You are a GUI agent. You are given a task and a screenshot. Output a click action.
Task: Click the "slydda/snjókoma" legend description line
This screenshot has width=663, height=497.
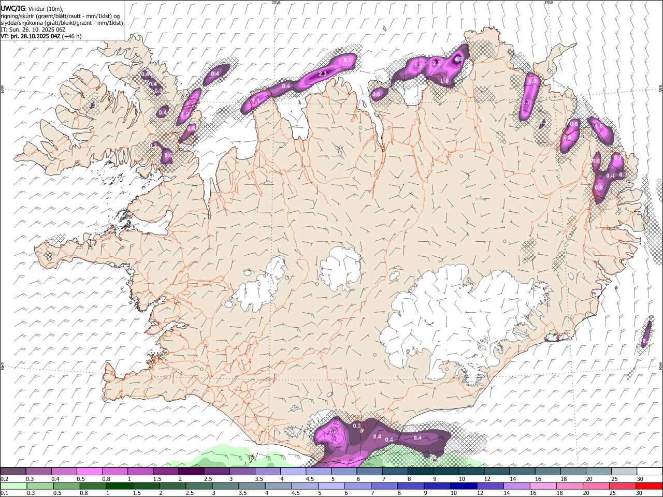(x=62, y=23)
